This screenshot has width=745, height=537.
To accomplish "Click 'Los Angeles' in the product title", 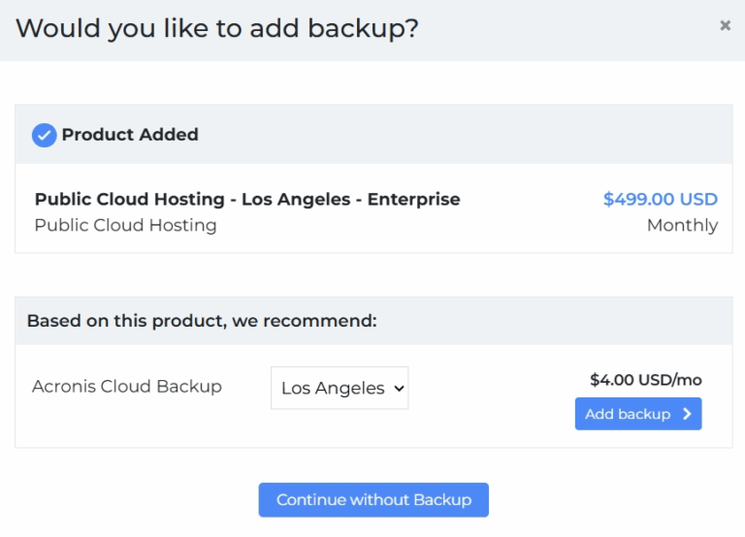I will (x=296, y=200).
